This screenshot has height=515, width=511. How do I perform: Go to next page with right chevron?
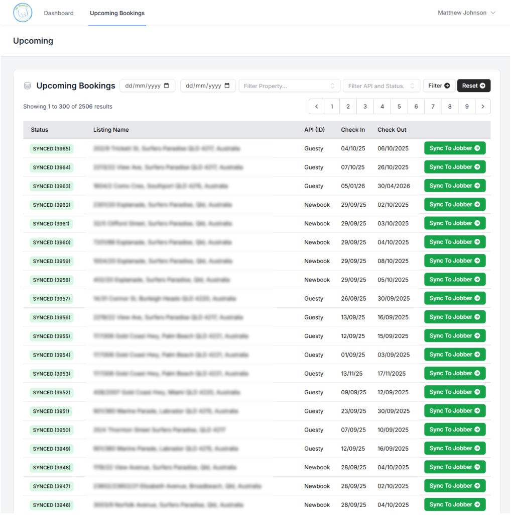[x=482, y=107]
